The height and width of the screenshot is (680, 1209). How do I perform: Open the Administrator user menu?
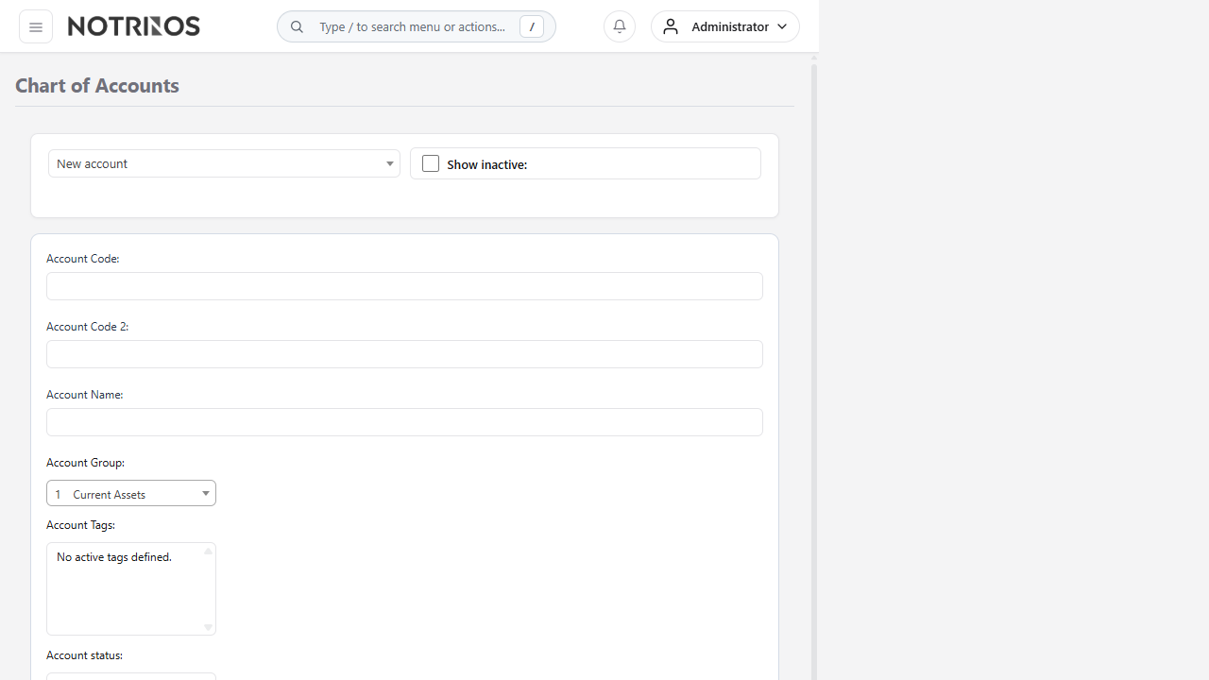[729, 26]
